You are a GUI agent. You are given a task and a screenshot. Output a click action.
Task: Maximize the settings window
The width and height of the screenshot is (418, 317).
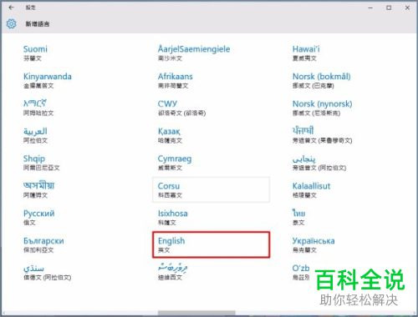[389, 8]
